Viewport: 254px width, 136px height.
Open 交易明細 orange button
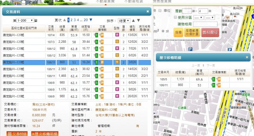17,134
